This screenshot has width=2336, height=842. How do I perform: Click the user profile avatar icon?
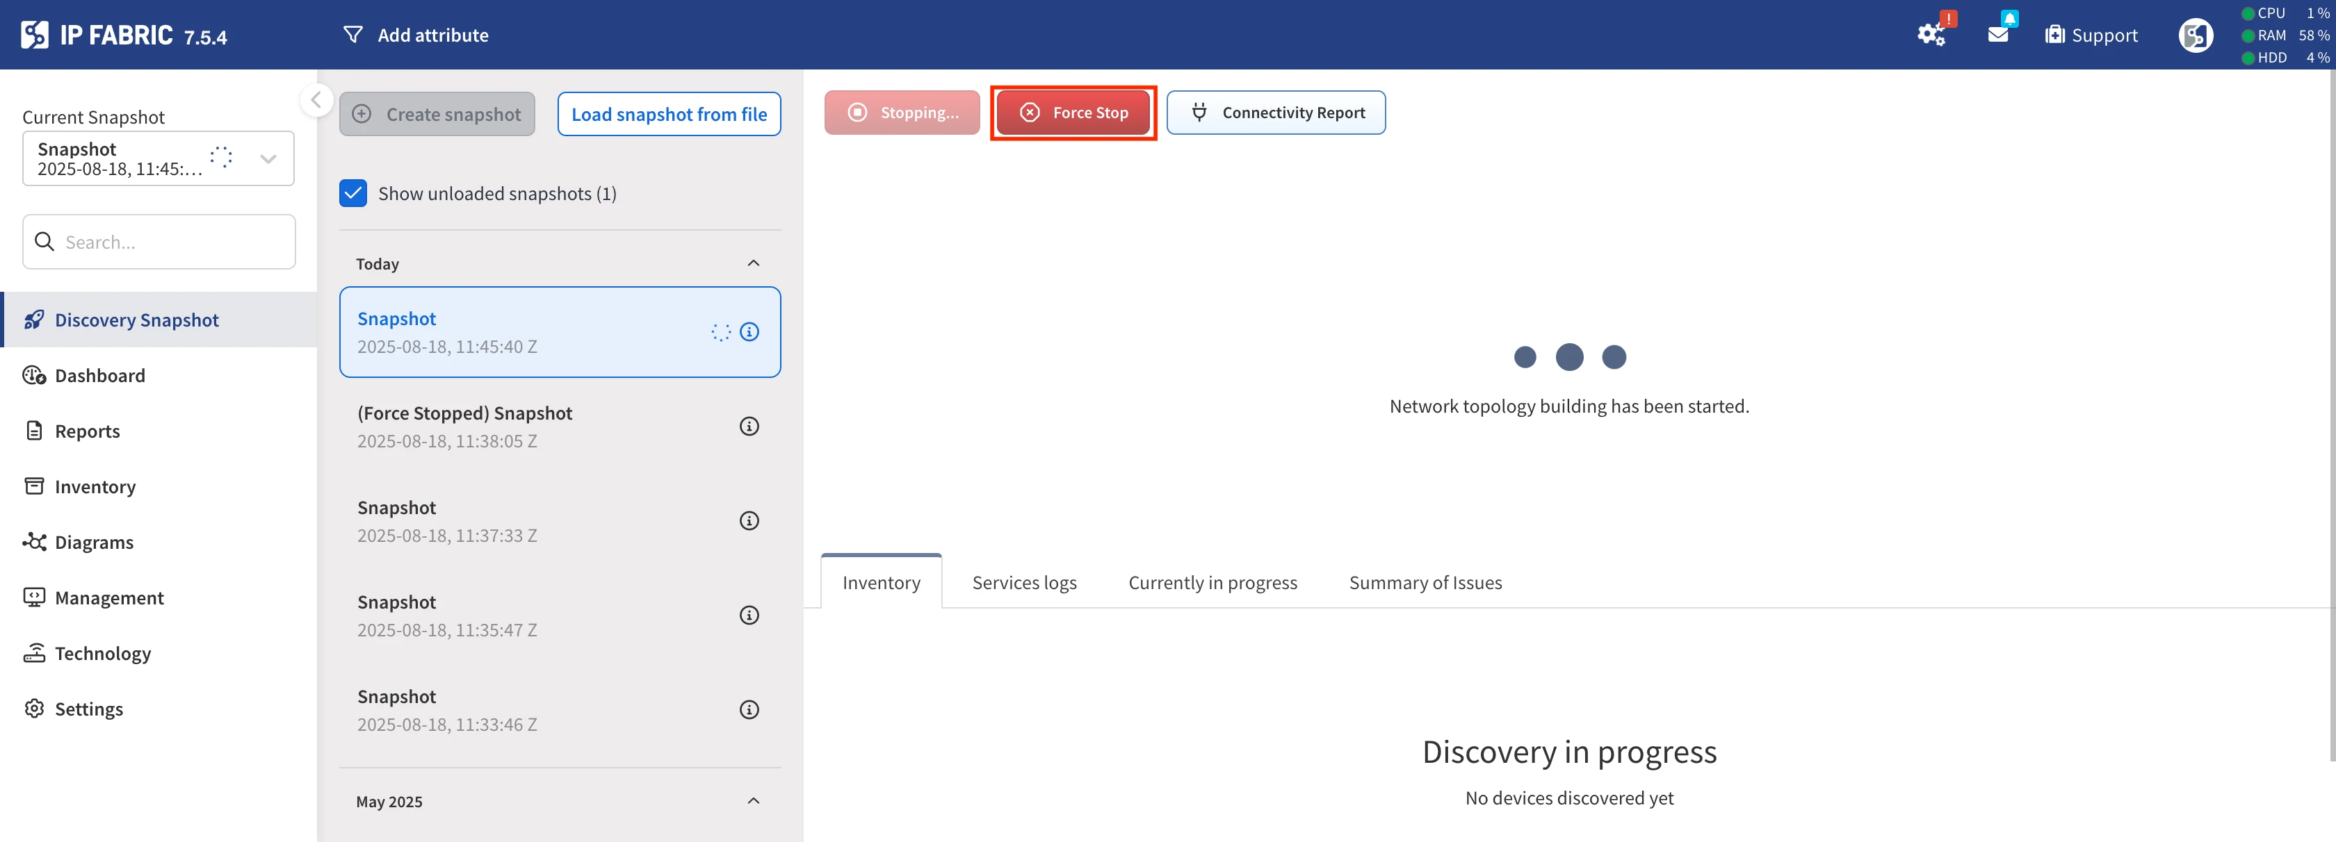(2195, 35)
